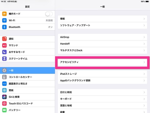This screenshot has height=113, width=150.
Task: Open iPadストレージ
Action: tap(102, 74)
